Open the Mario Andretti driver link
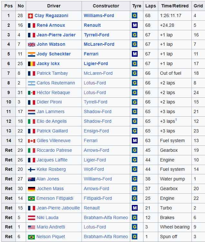This screenshot has width=205, height=242. pos(51,227)
